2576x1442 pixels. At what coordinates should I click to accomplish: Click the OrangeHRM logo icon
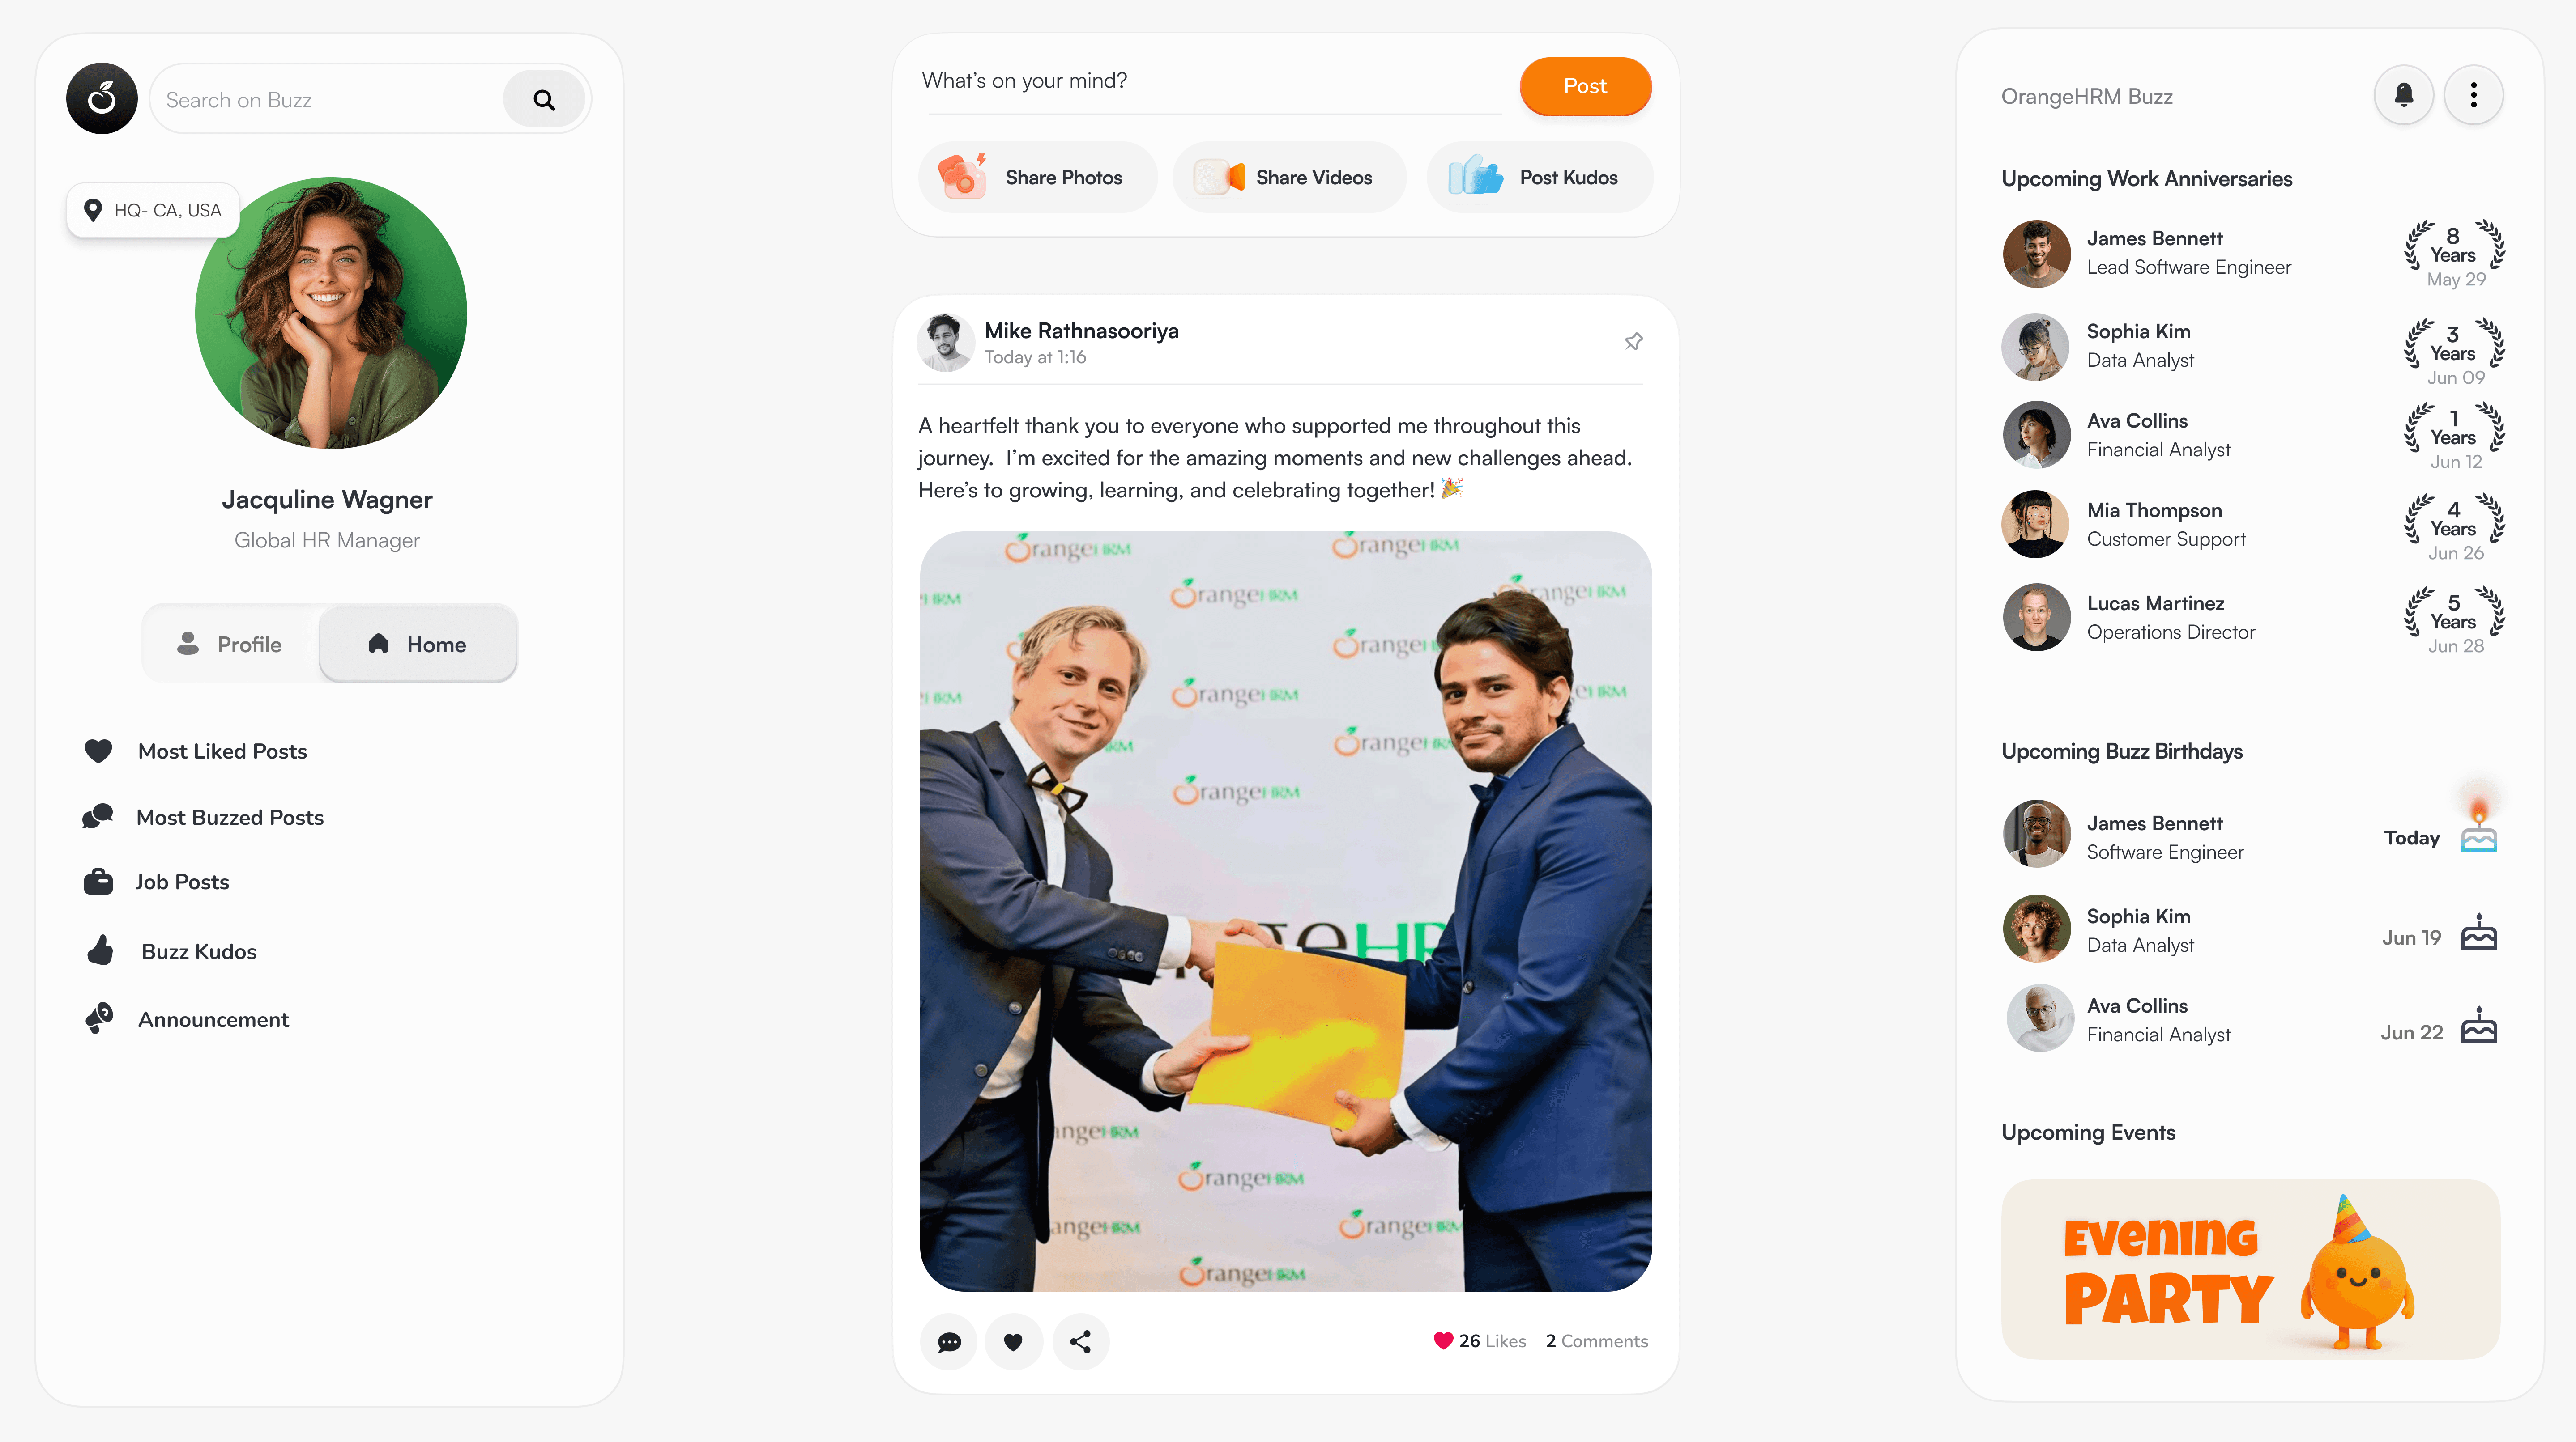[101, 98]
